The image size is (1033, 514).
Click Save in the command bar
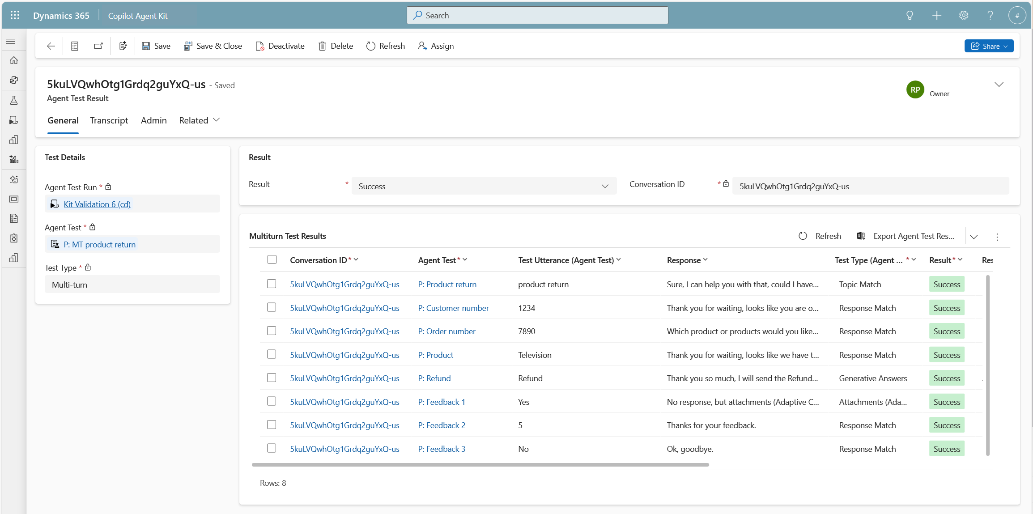156,46
